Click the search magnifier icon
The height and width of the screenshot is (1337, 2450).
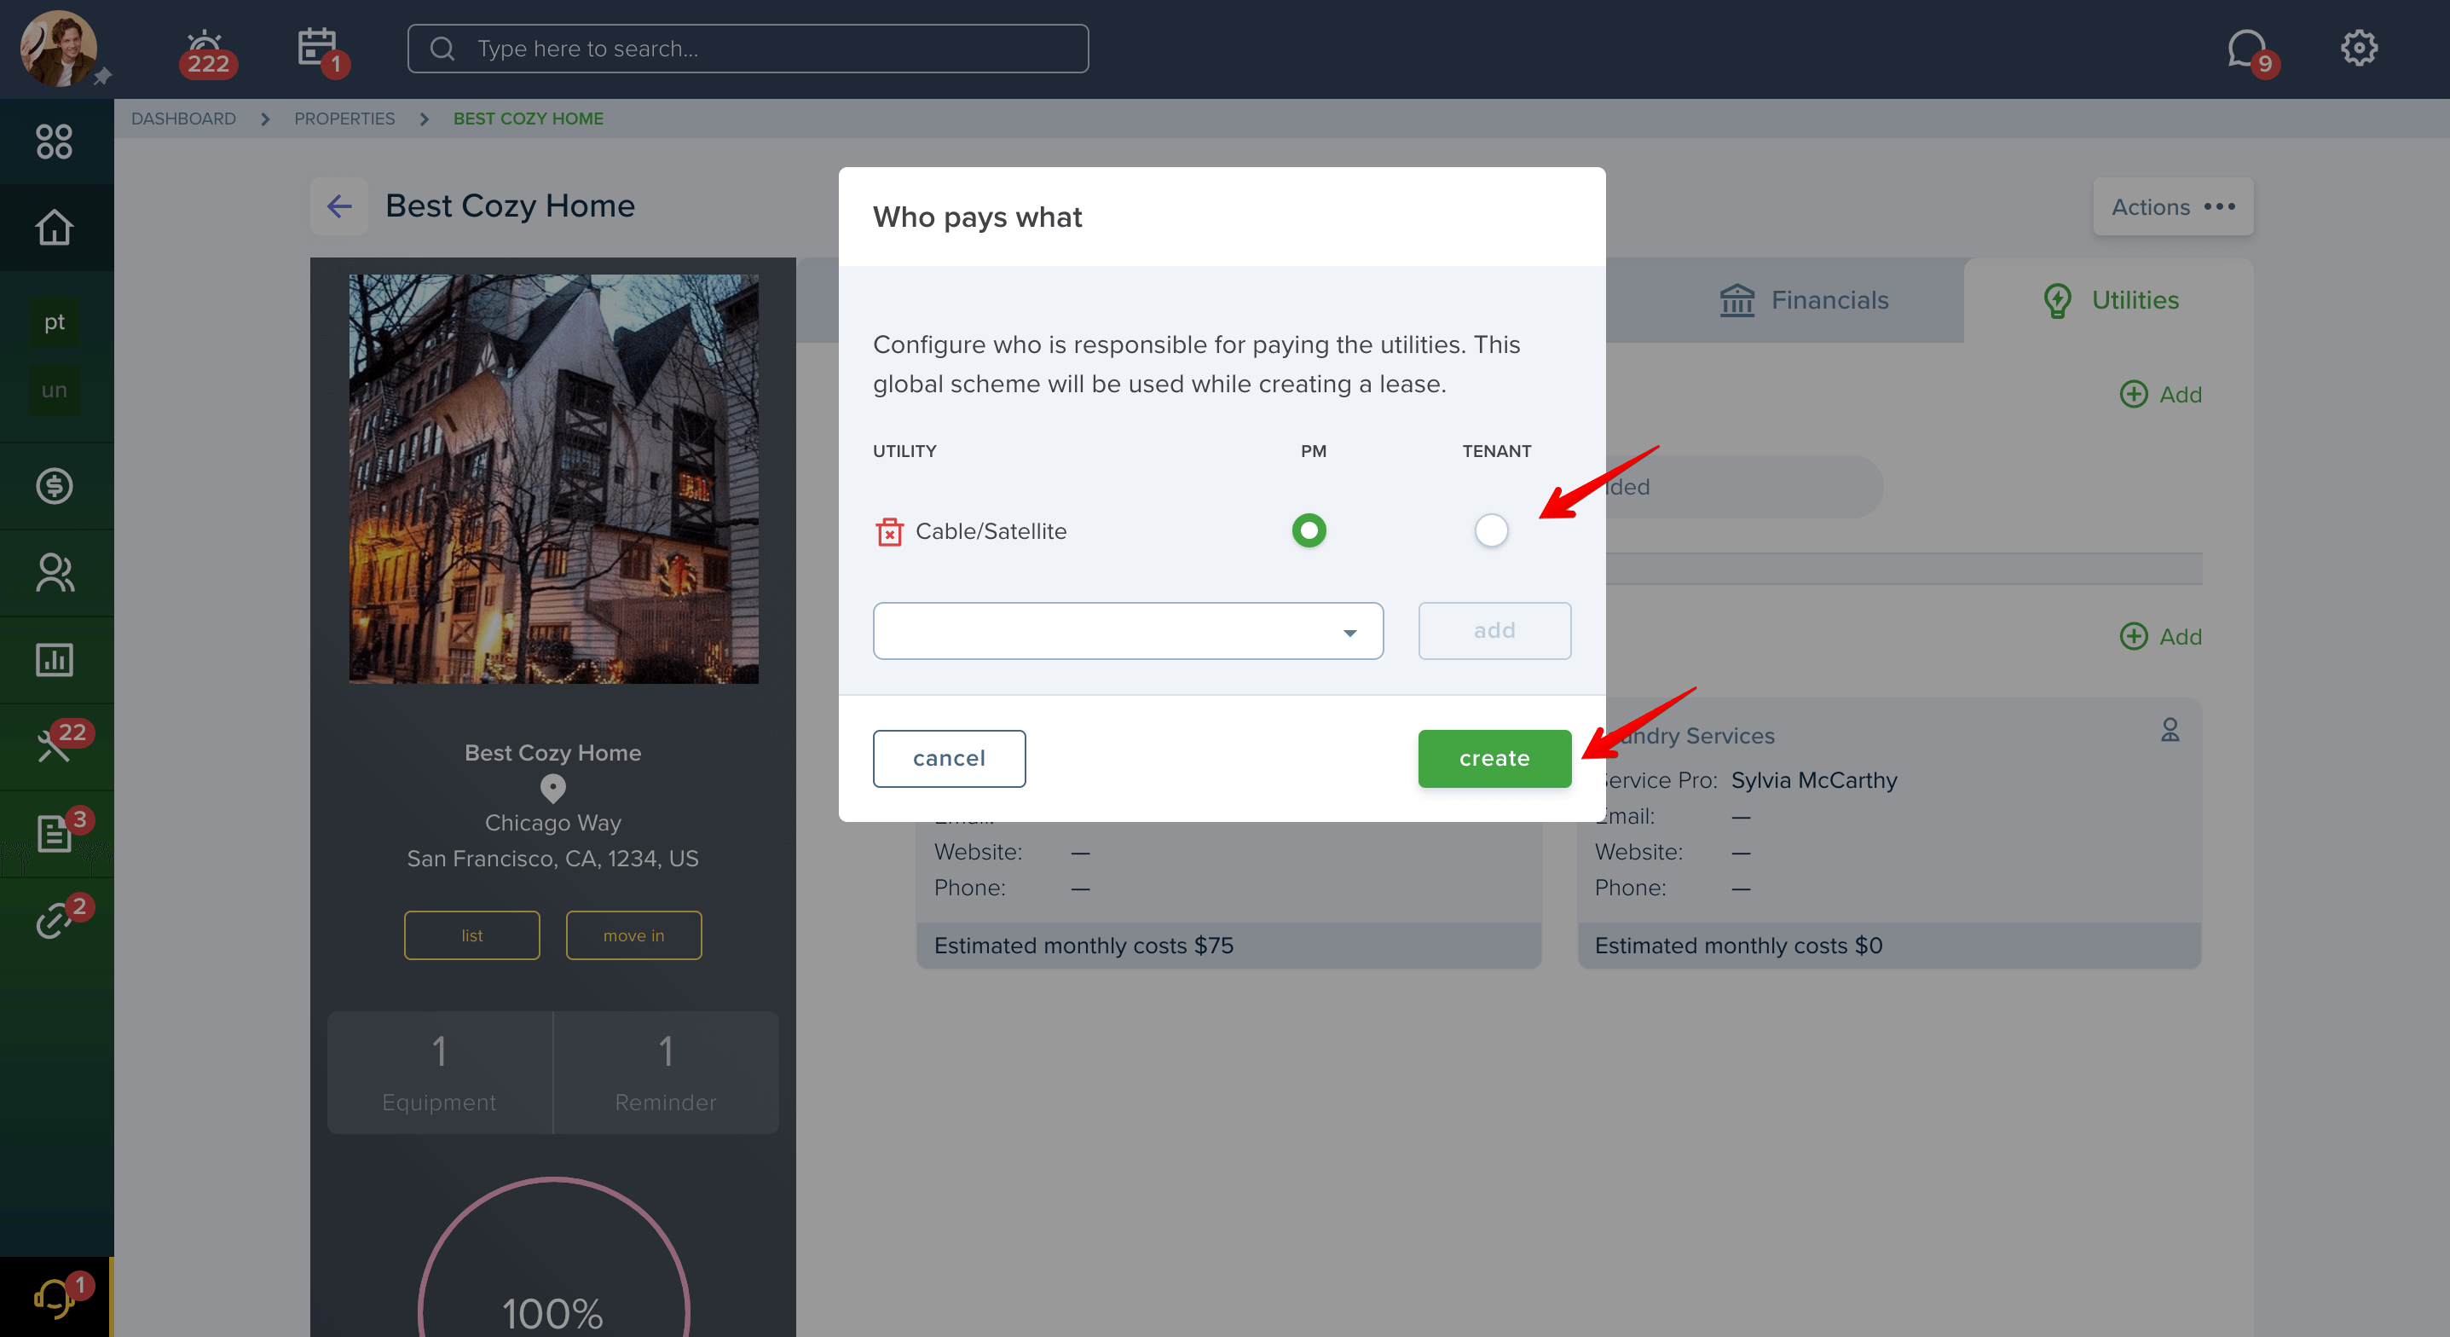pos(442,49)
